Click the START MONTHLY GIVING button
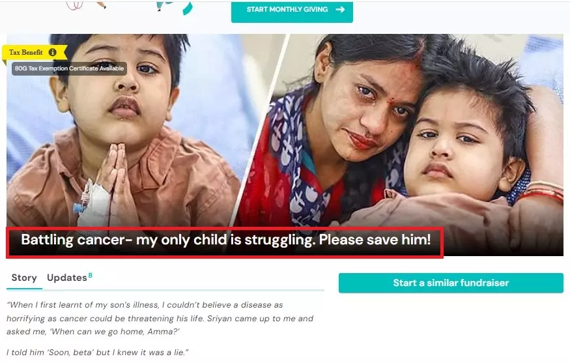This screenshot has width=570, height=363. click(x=292, y=12)
